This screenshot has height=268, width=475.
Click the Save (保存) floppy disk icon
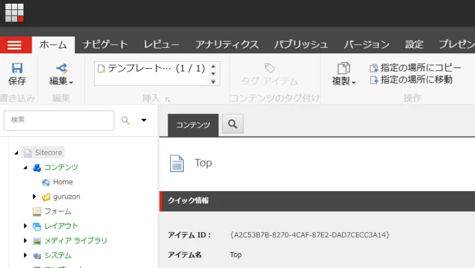[17, 69]
